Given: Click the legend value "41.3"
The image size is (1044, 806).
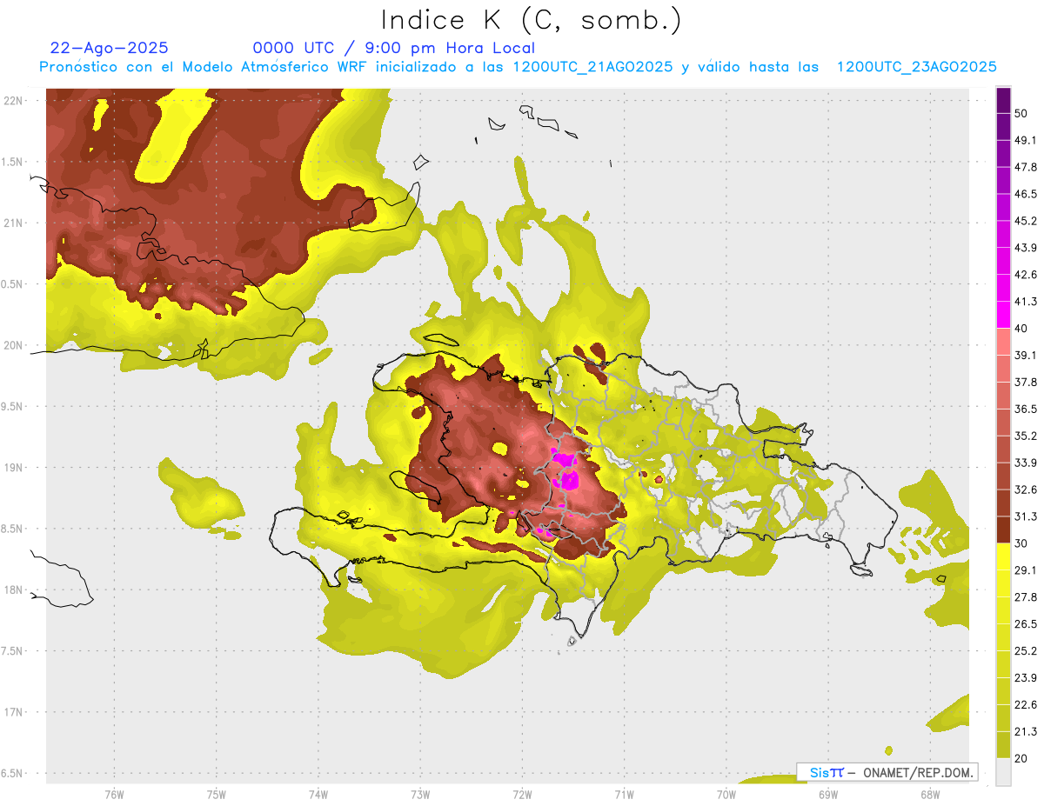Looking at the screenshot, I should click(1025, 302).
